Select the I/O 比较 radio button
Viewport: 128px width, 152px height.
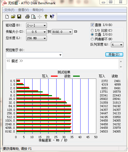point(92,30)
